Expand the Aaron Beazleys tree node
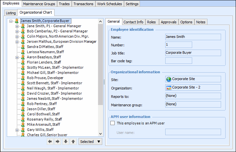The image size is (236, 152). [17, 57]
